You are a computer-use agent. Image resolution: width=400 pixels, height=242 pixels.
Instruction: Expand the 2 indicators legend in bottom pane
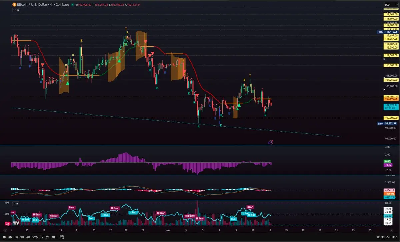16,204
